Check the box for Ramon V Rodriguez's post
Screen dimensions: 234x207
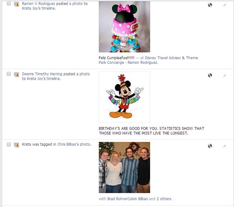tap(9, 3)
